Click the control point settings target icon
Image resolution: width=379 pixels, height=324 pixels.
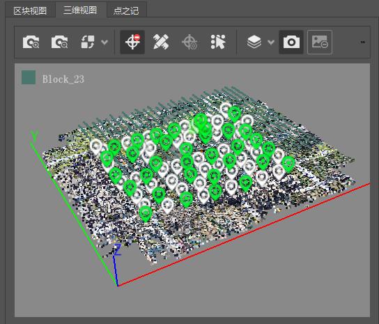189,42
